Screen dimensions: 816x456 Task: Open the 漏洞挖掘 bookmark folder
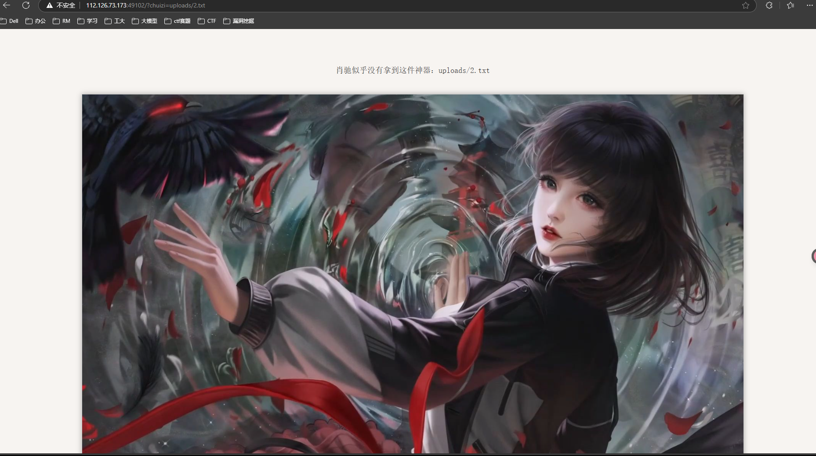[239, 21]
